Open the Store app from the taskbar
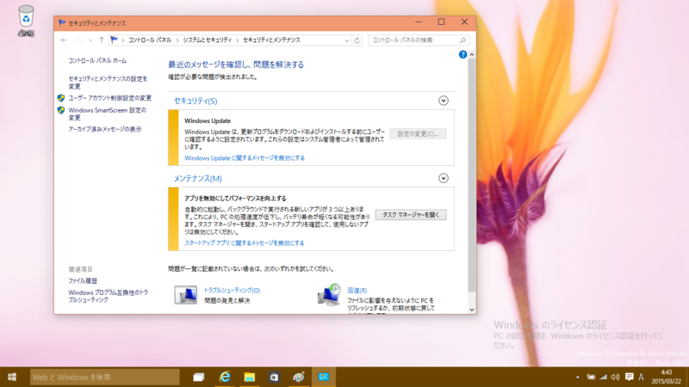The image size is (689, 387). pyautogui.click(x=274, y=377)
